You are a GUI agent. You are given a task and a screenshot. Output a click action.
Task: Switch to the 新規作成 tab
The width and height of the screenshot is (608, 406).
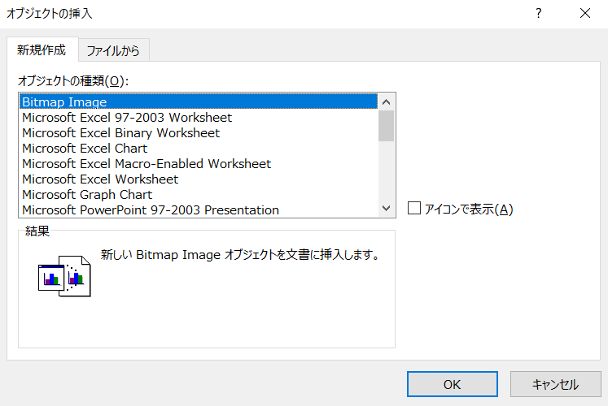(x=42, y=50)
